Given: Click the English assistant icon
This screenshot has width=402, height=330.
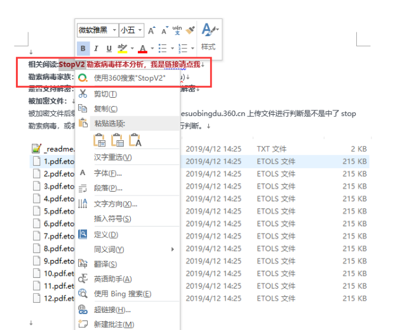Looking at the screenshot, I should 83,279.
